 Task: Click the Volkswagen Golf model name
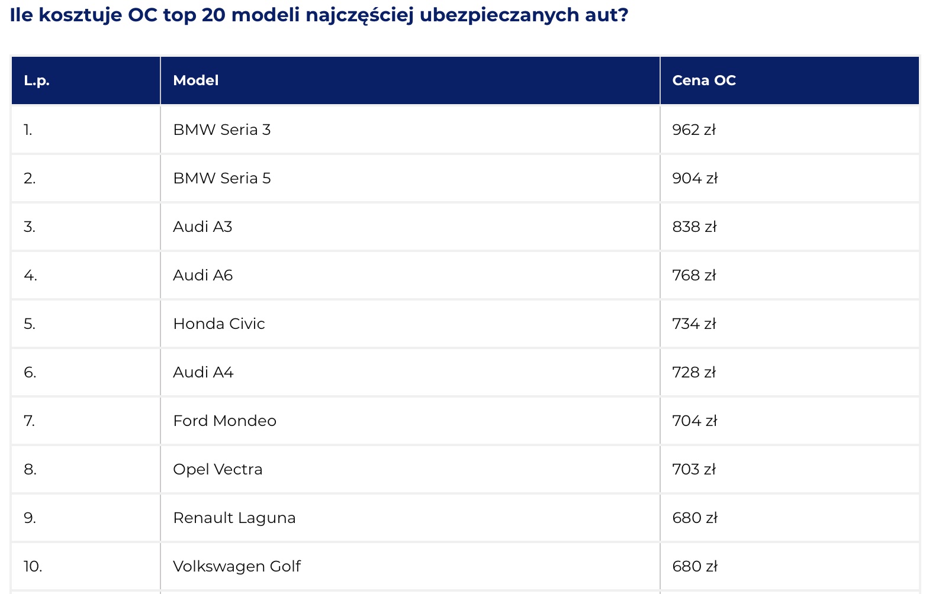click(x=237, y=567)
